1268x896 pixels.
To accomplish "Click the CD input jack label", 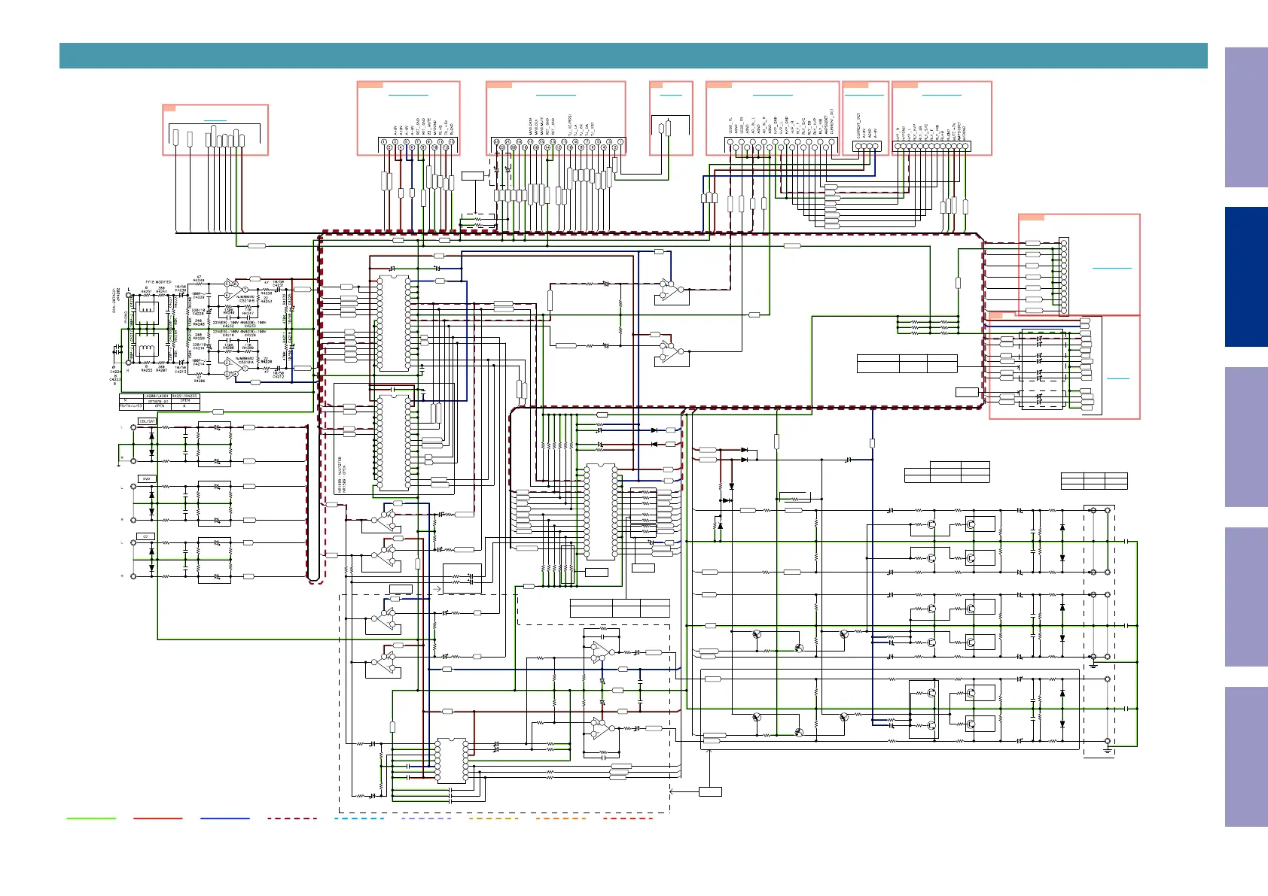I will (146, 536).
